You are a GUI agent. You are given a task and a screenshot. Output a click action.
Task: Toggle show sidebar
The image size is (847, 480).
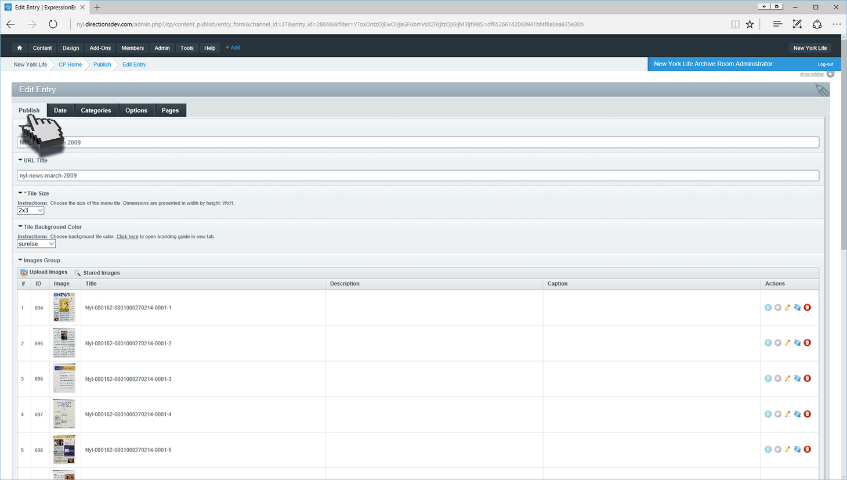click(x=812, y=74)
